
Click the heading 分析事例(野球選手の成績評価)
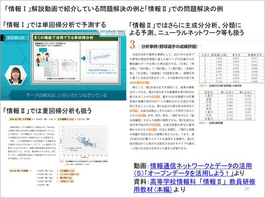pyautogui.click(x=169, y=46)
